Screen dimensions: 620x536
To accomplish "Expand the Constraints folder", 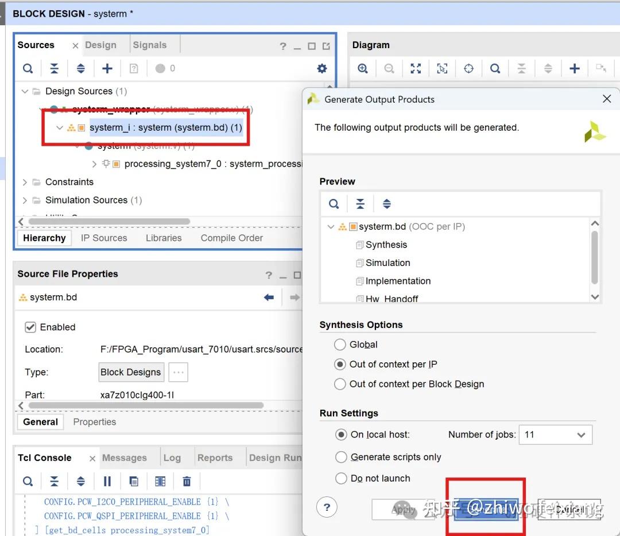I will click(x=25, y=182).
